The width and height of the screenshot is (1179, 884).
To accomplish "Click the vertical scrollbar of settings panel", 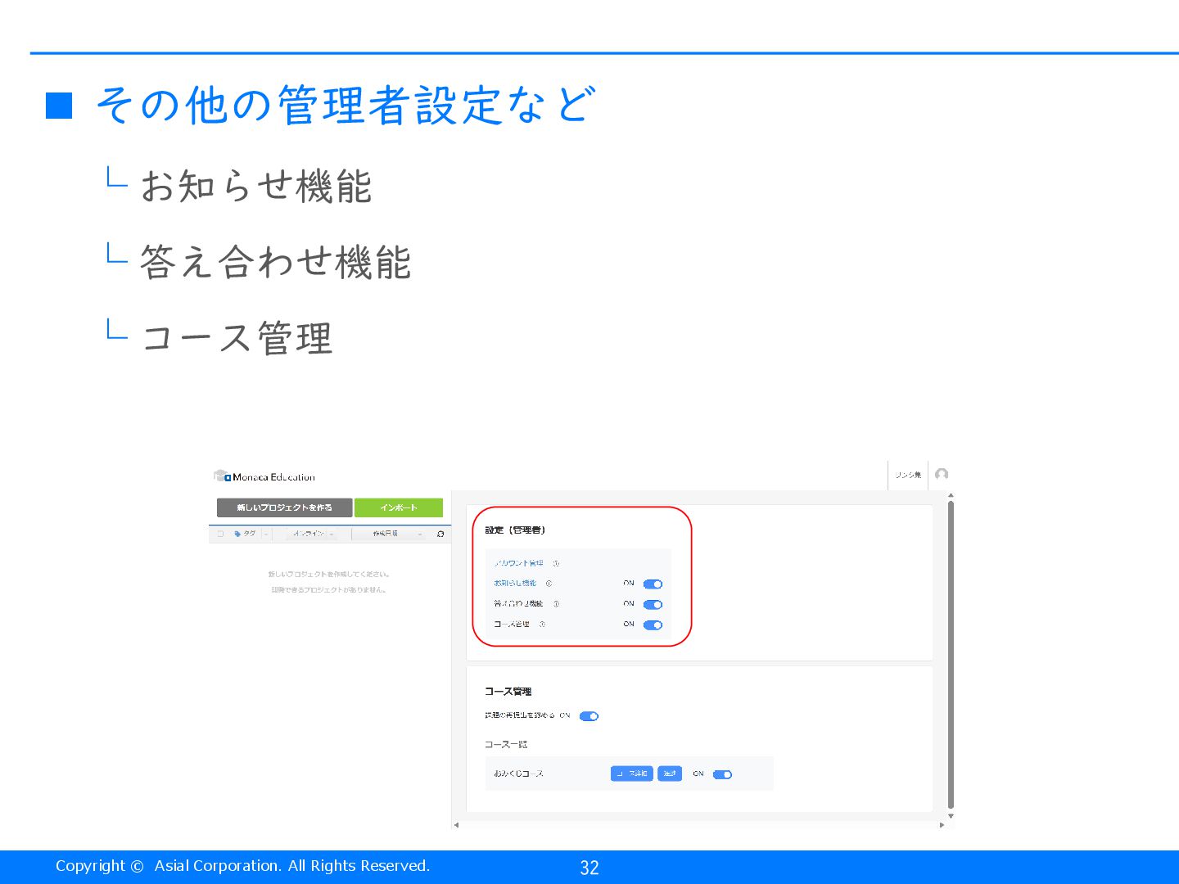I will 951,653.
